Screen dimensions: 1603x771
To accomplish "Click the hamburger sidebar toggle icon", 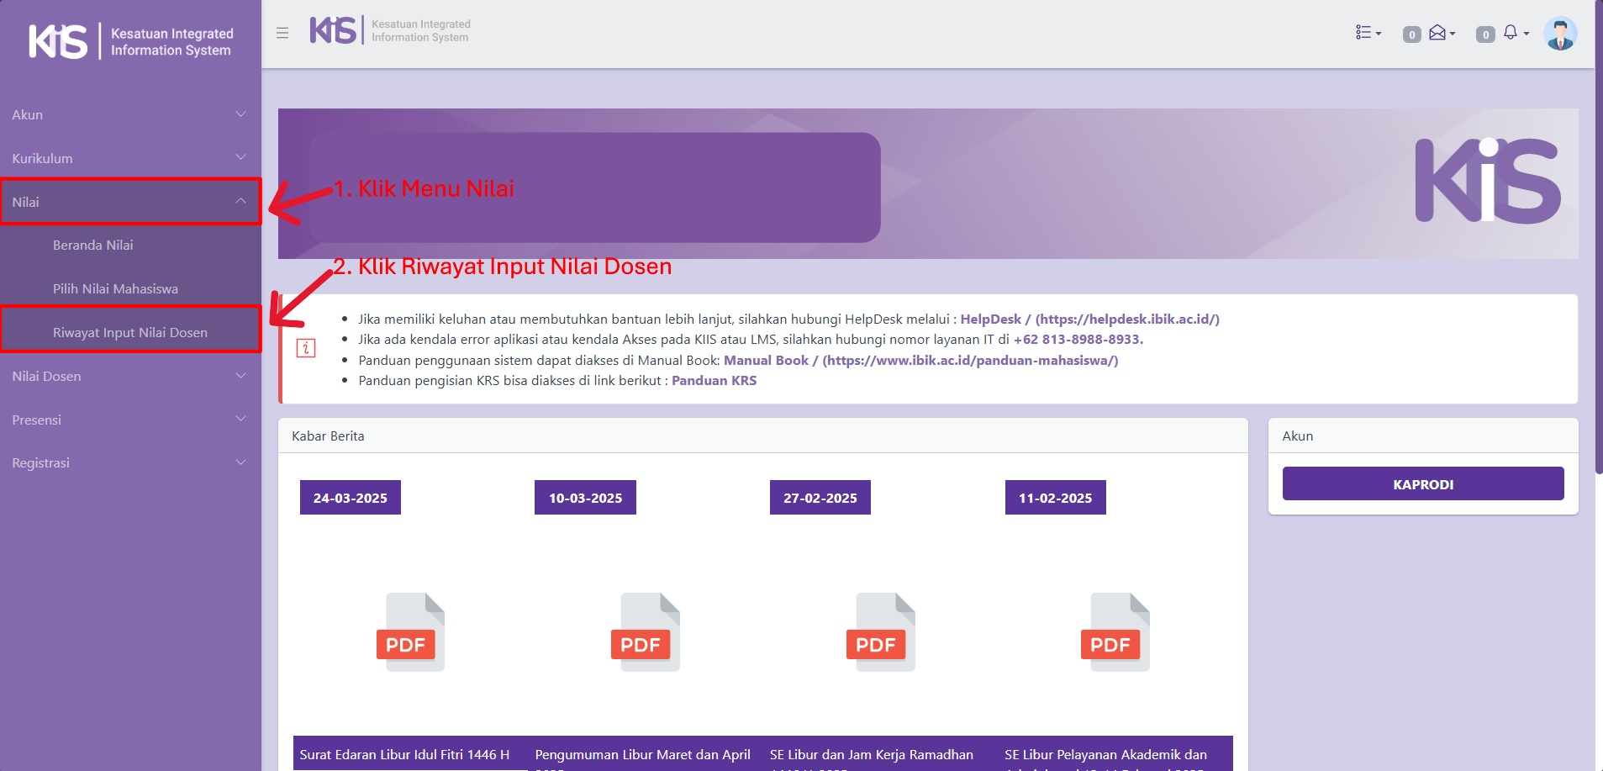I will pos(282,33).
